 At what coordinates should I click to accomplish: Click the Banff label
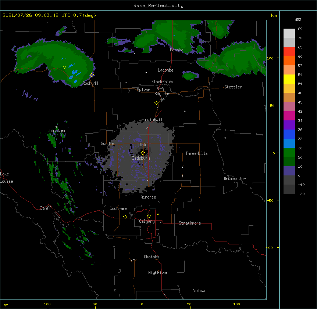[x=46, y=208]
